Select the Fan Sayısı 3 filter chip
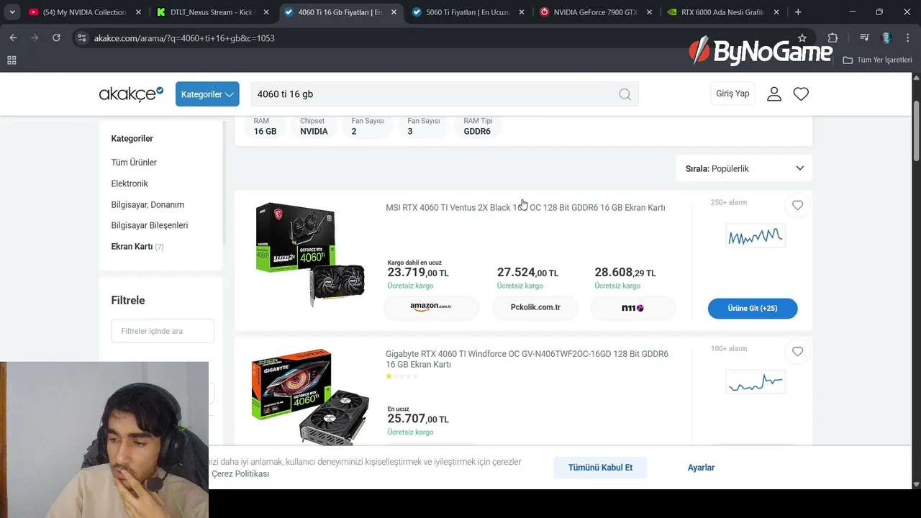The width and height of the screenshot is (921, 518). pos(423,127)
